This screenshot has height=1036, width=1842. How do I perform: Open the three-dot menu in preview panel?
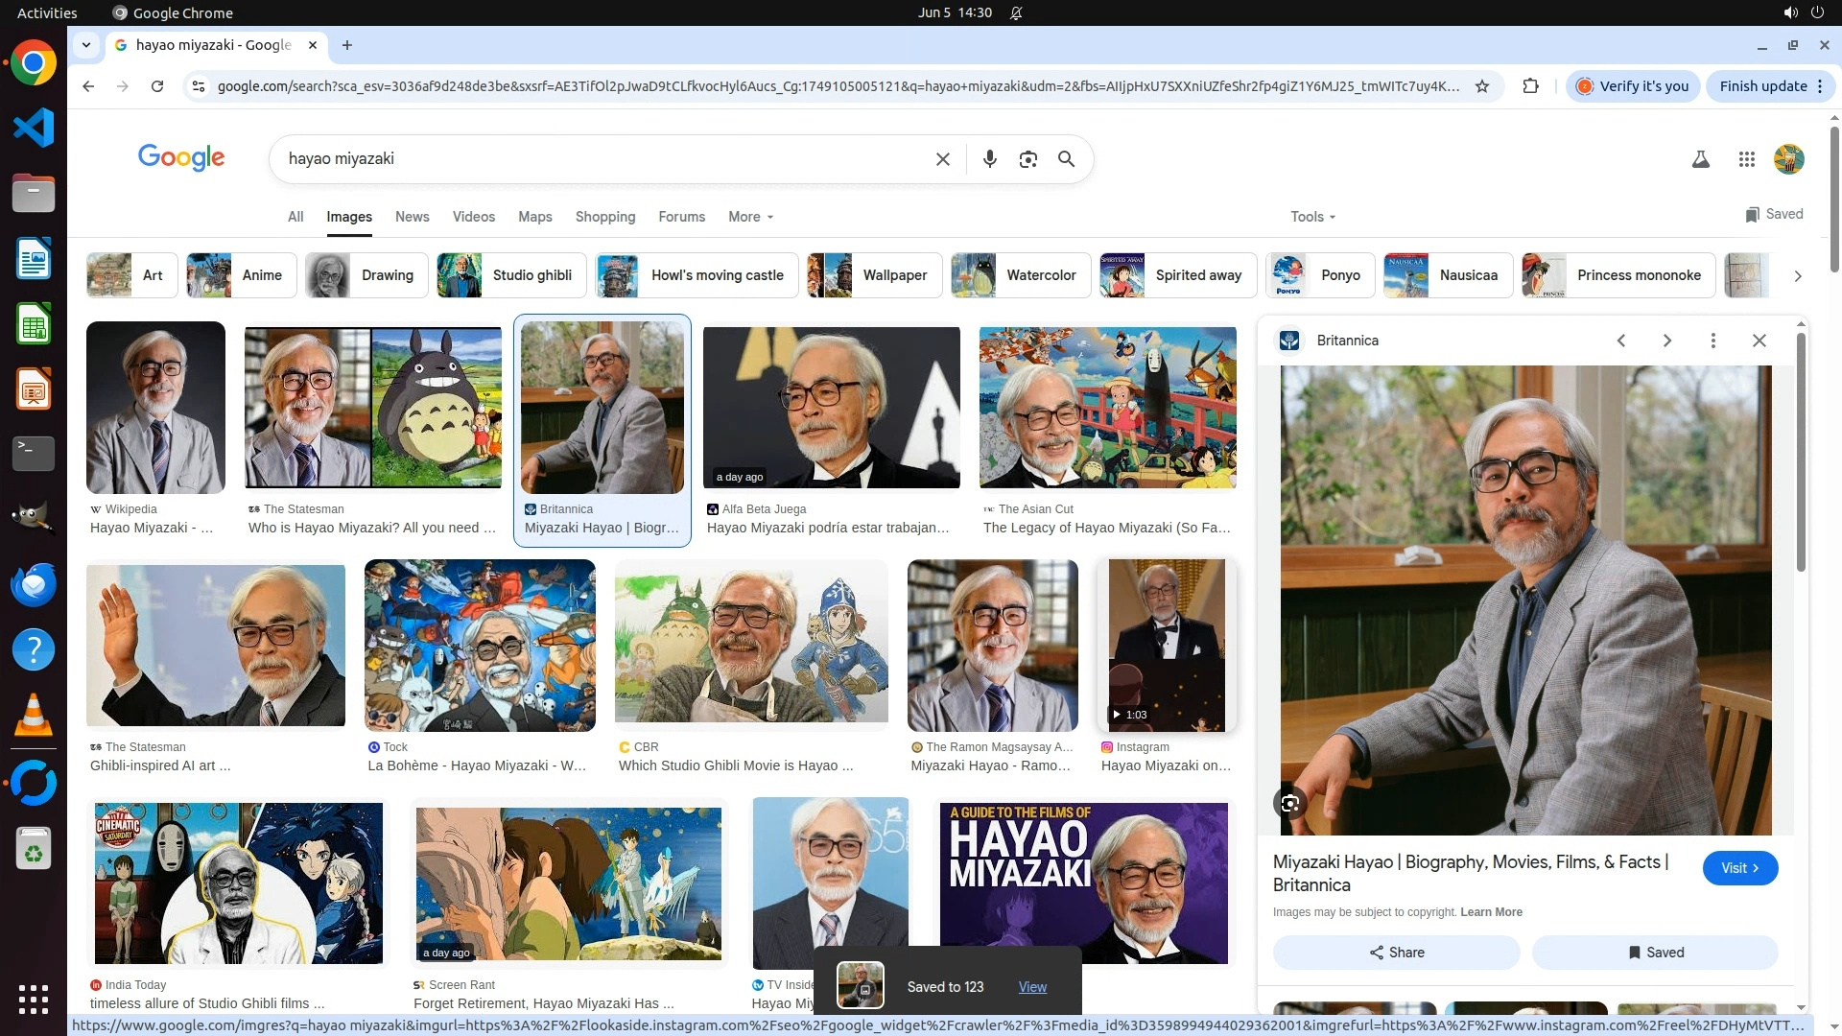[x=1712, y=341]
